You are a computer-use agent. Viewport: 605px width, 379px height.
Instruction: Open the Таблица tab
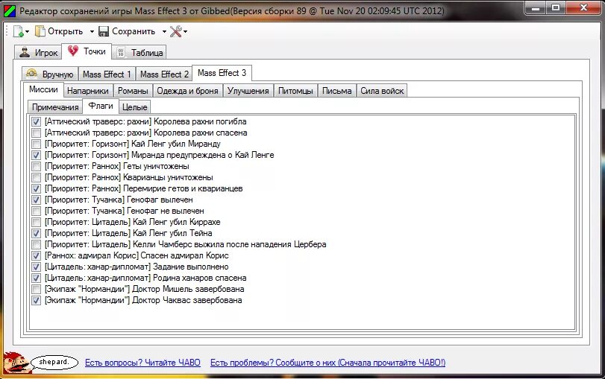139,52
